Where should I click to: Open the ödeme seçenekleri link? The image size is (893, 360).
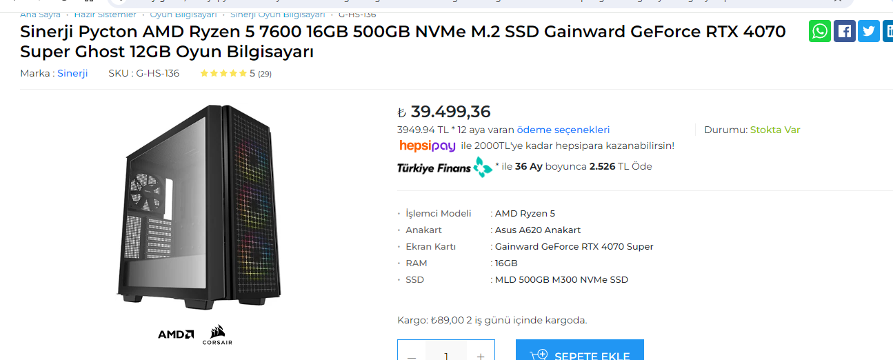click(x=563, y=130)
